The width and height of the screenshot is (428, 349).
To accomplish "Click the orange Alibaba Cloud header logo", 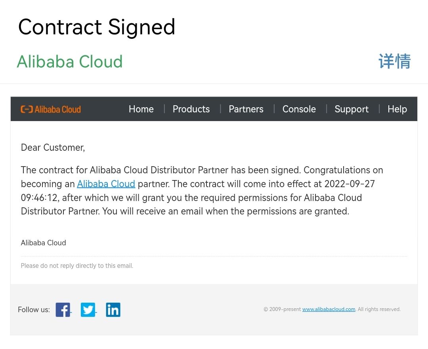I will (51, 109).
